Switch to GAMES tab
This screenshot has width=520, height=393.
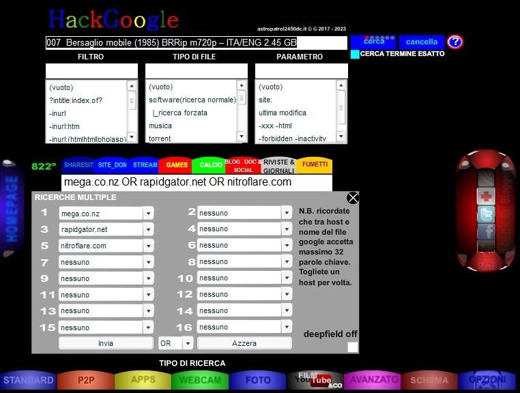tap(177, 165)
